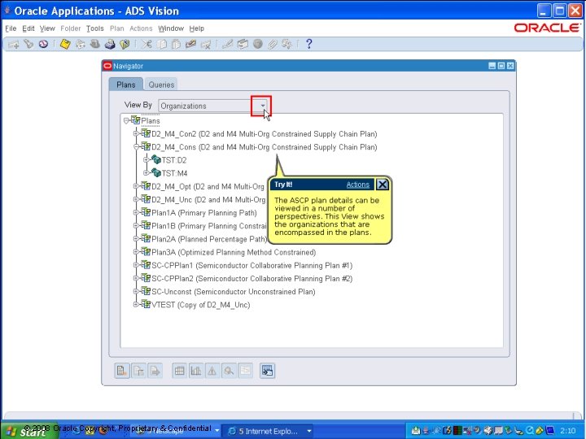The image size is (586, 439).
Task: Click the Show Navigator toolbar icon
Action: (x=43, y=45)
